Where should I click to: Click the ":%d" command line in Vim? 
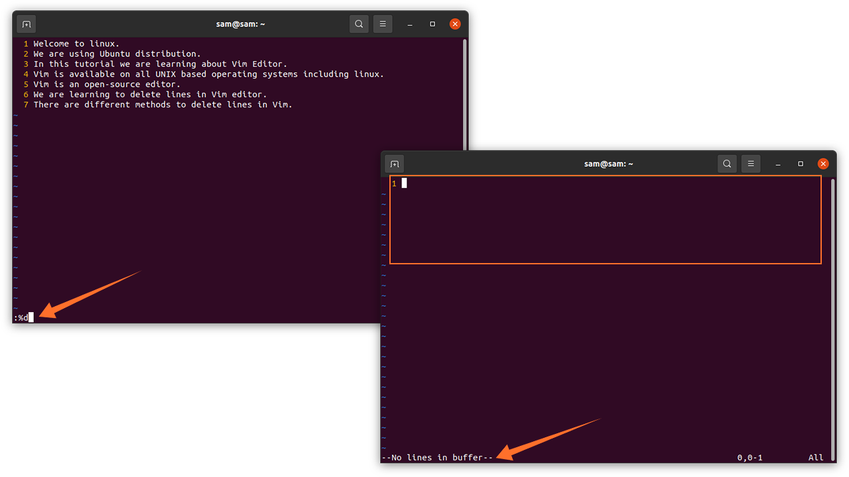(20, 317)
